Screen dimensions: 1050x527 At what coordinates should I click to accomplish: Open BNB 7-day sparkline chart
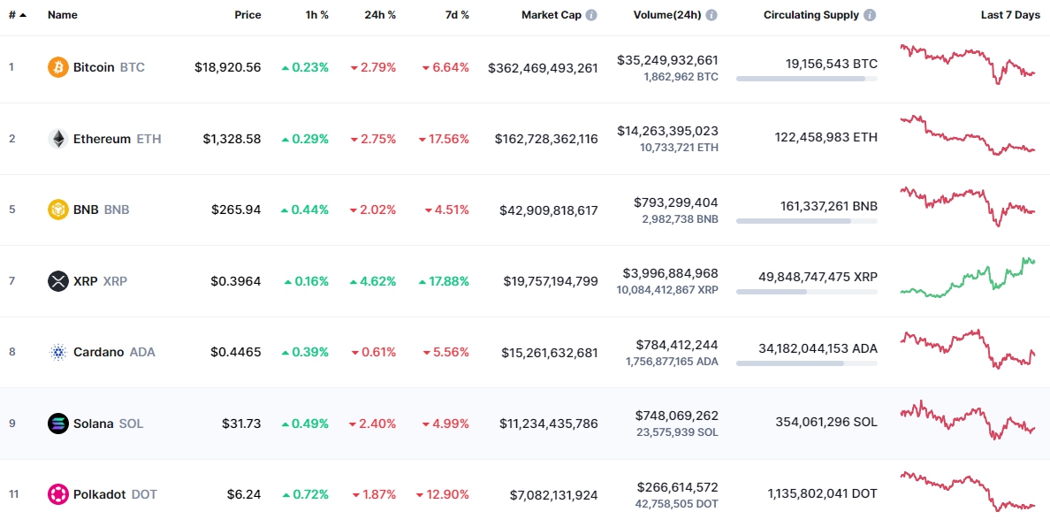coord(968,207)
